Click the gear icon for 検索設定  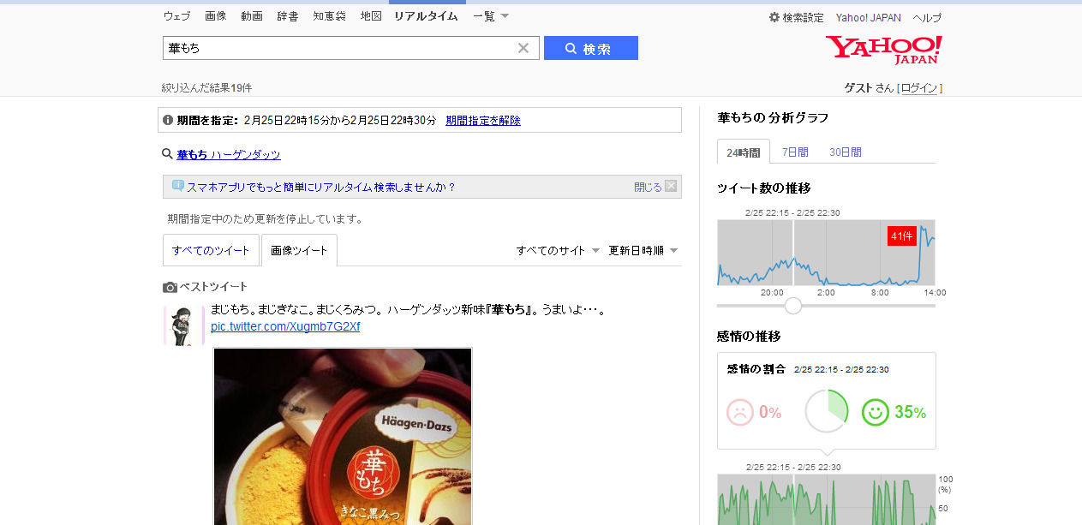coord(774,17)
